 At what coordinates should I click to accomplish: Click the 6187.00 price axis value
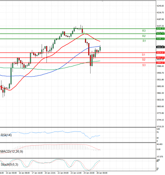(160, 19)
